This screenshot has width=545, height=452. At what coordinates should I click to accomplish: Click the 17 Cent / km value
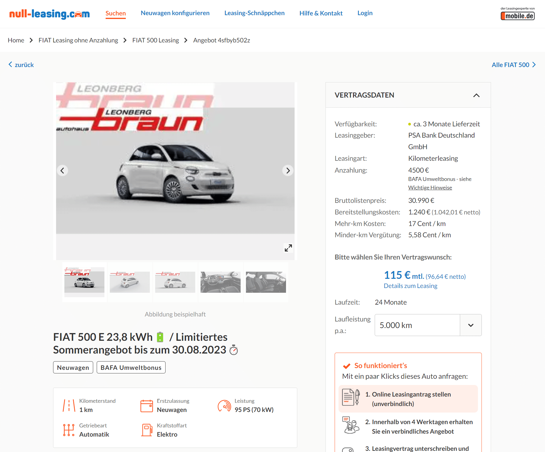pyautogui.click(x=427, y=224)
